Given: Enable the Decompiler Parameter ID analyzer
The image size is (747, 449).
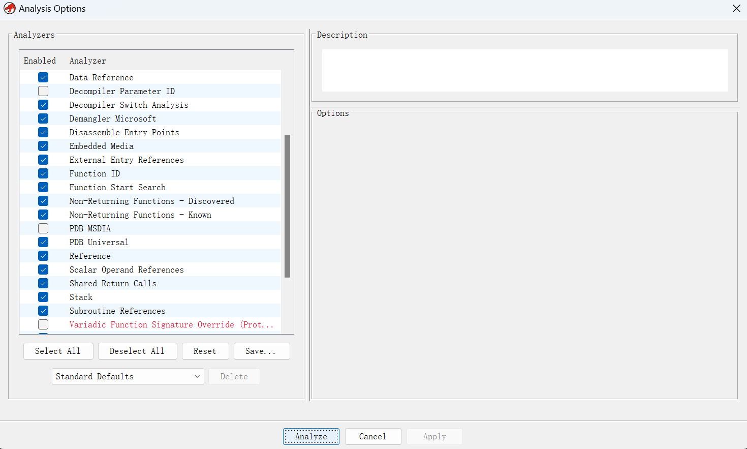Looking at the screenshot, I should 43,91.
